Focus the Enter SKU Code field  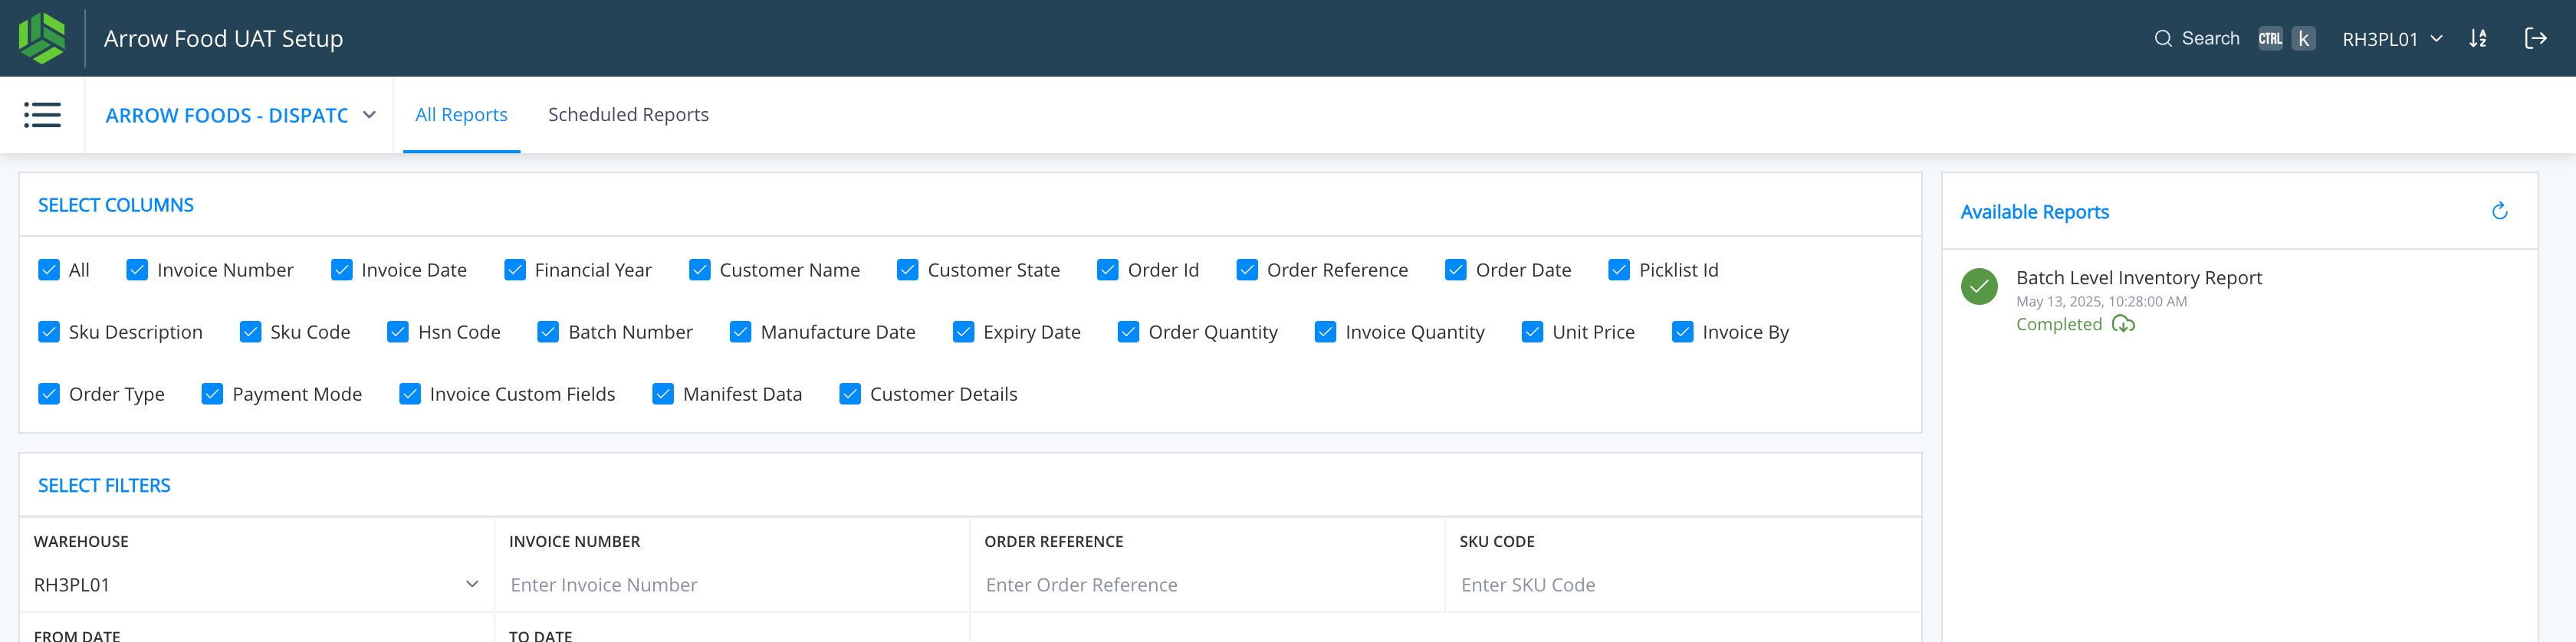(1682, 585)
